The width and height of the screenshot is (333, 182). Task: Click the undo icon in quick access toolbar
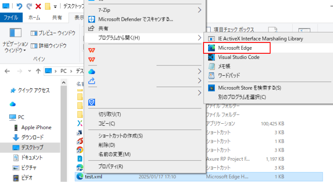19,6
